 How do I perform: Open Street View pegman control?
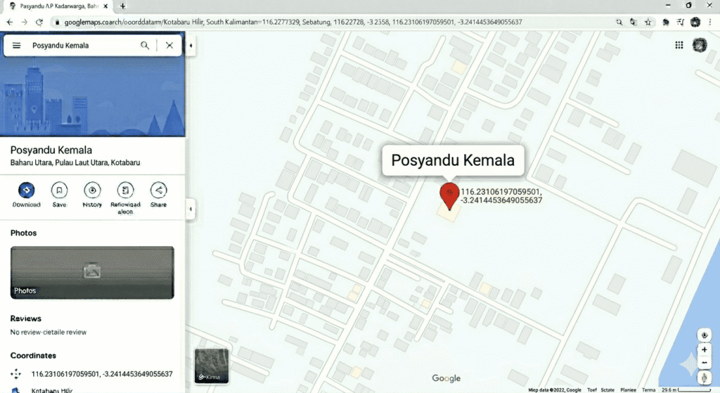705,378
